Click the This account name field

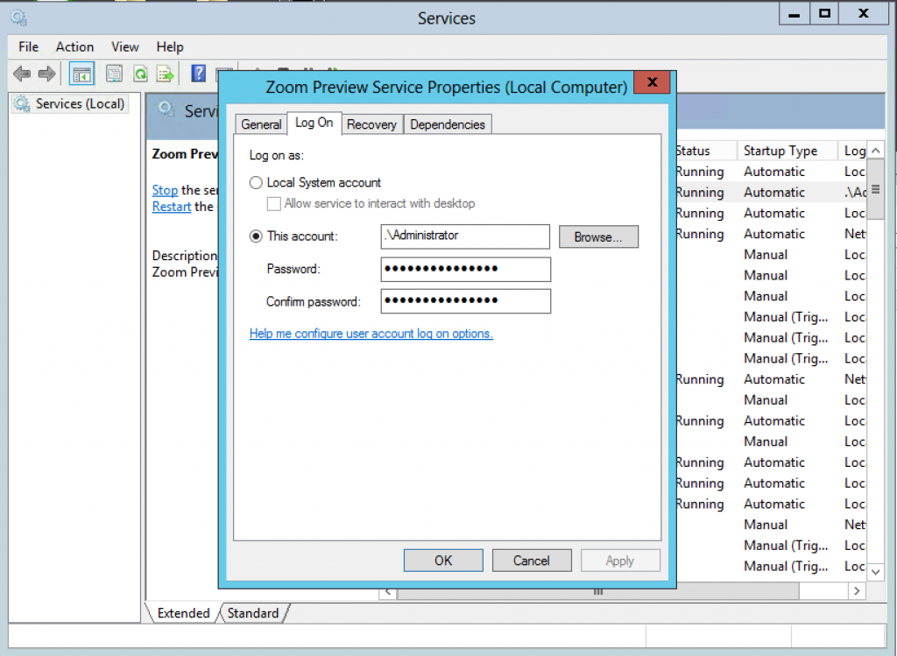pos(466,236)
